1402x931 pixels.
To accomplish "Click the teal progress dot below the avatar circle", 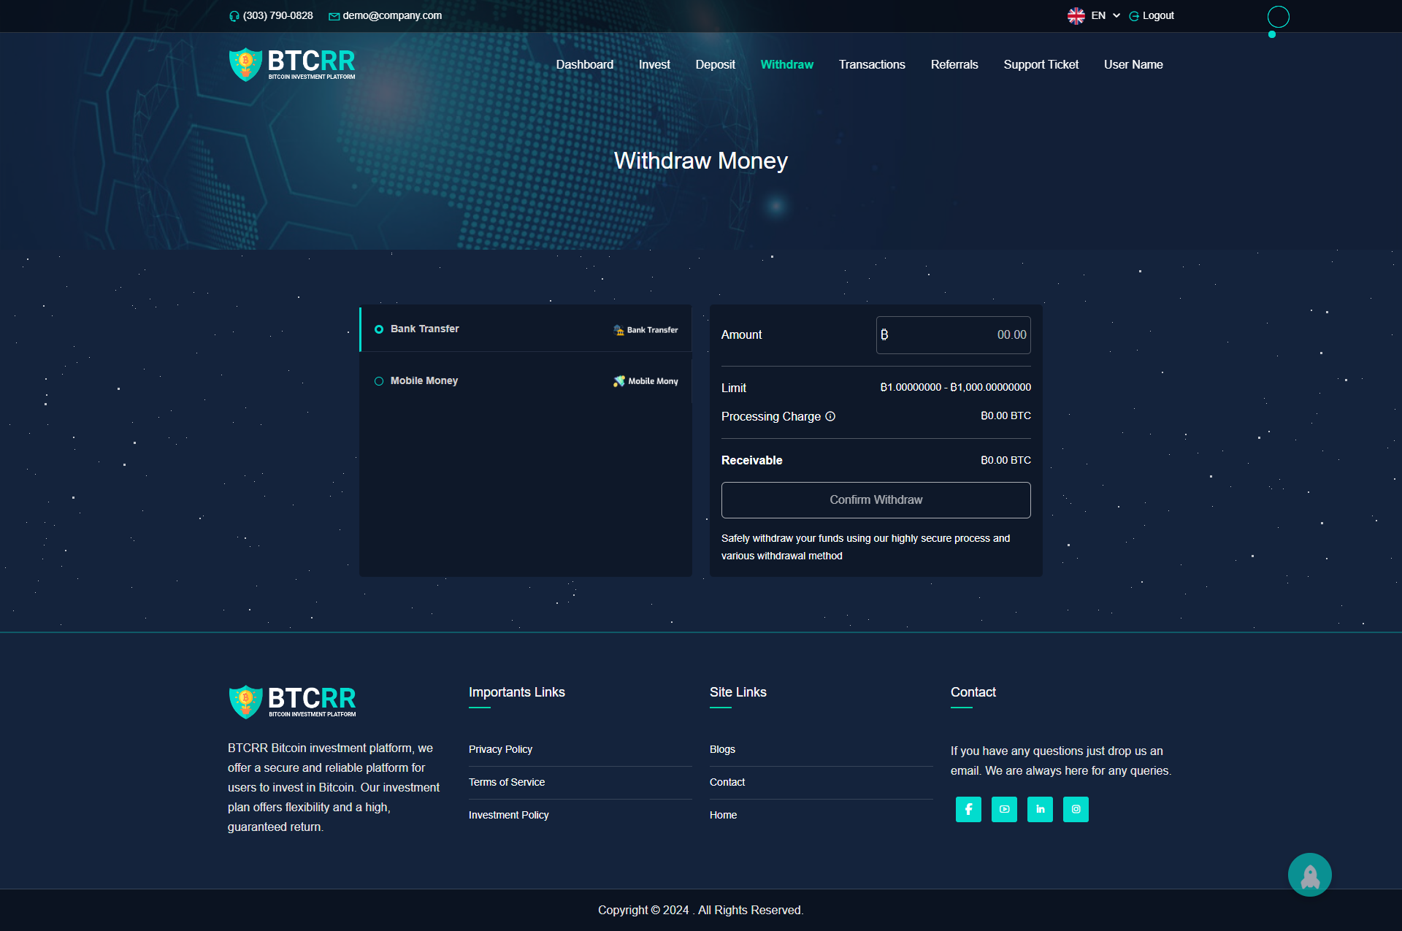I will (1273, 33).
